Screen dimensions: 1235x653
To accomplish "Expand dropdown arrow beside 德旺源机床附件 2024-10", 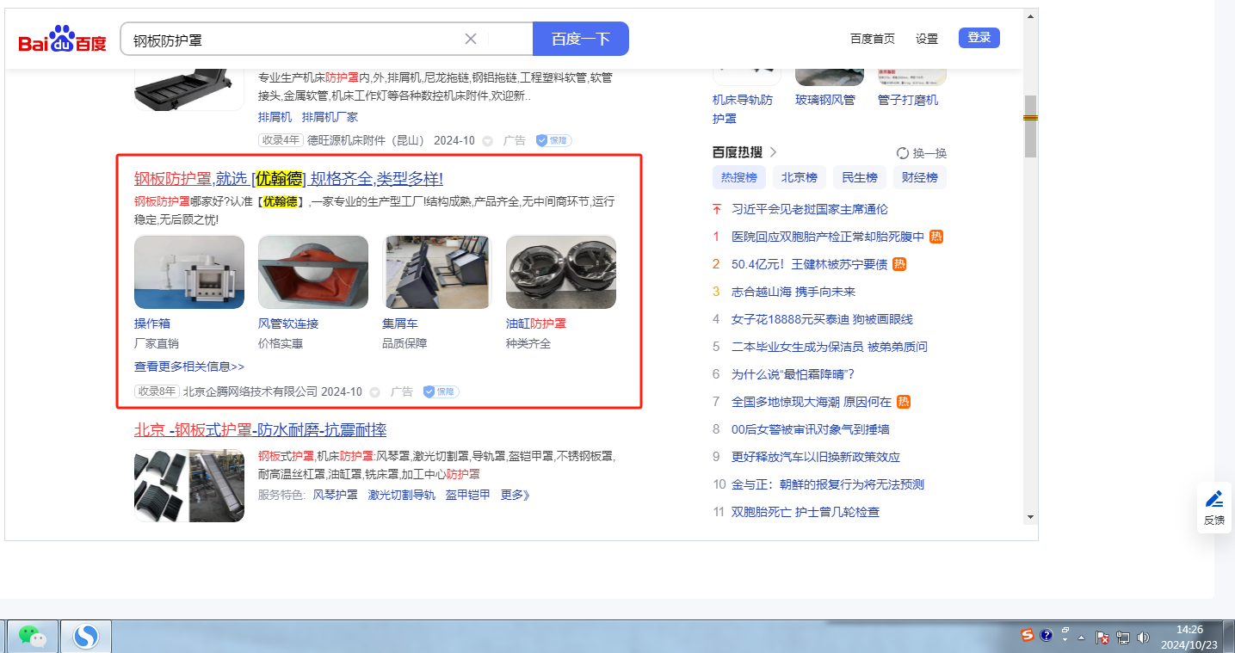I will [x=487, y=140].
